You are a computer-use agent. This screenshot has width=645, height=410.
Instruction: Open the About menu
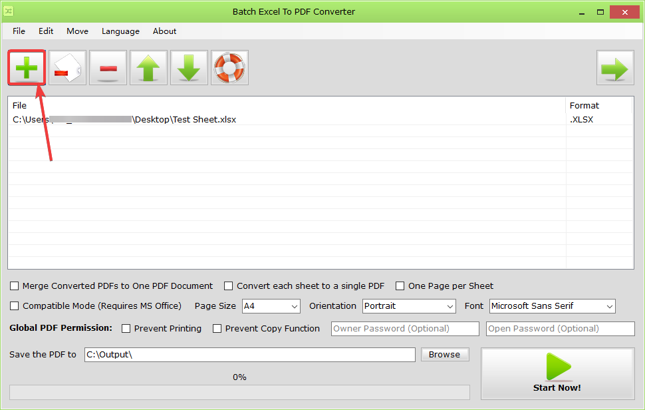point(164,31)
